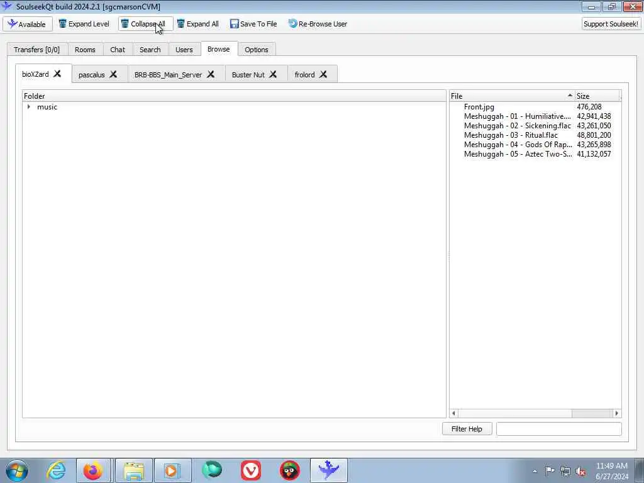Screen dimensions: 644x483
Task: Open Firefox from the taskbar
Action: click(93, 470)
